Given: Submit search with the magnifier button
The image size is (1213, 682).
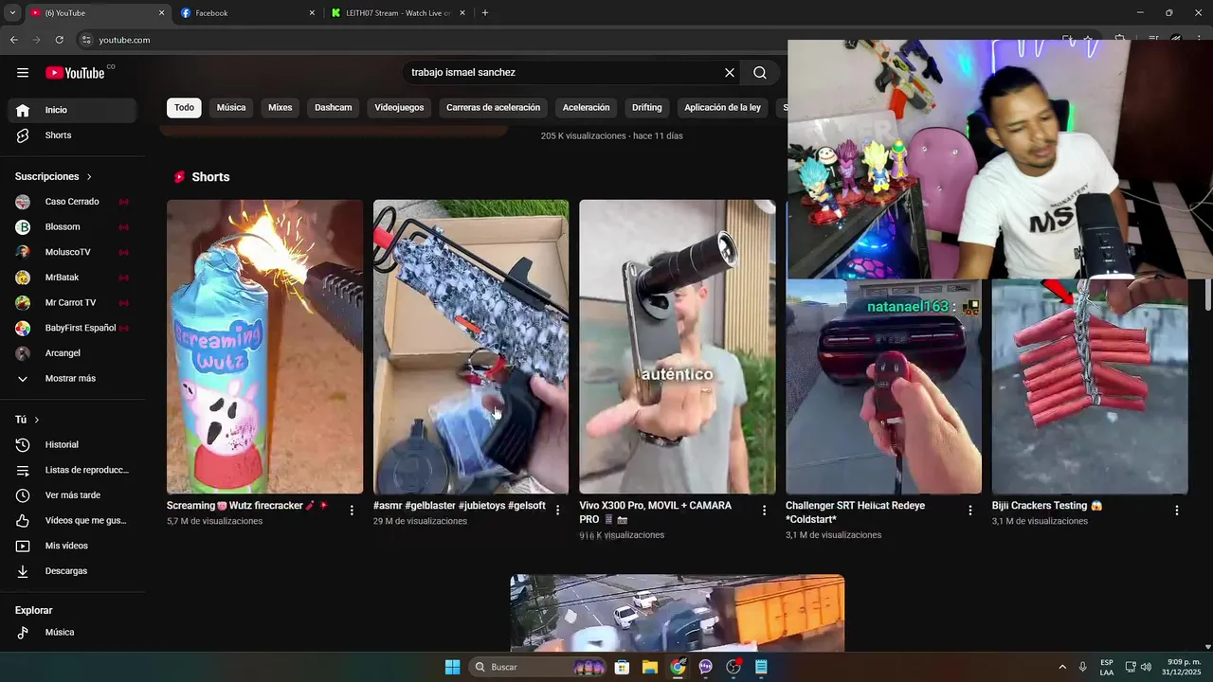Looking at the screenshot, I should point(760,73).
